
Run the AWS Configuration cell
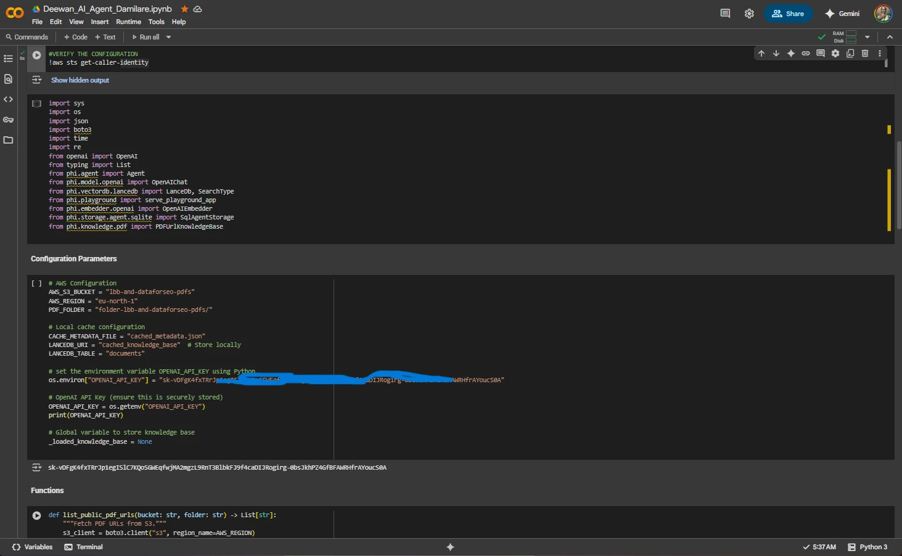pyautogui.click(x=36, y=284)
